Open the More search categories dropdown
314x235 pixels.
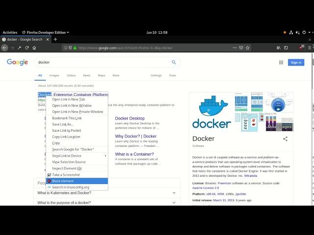[x=116, y=75]
